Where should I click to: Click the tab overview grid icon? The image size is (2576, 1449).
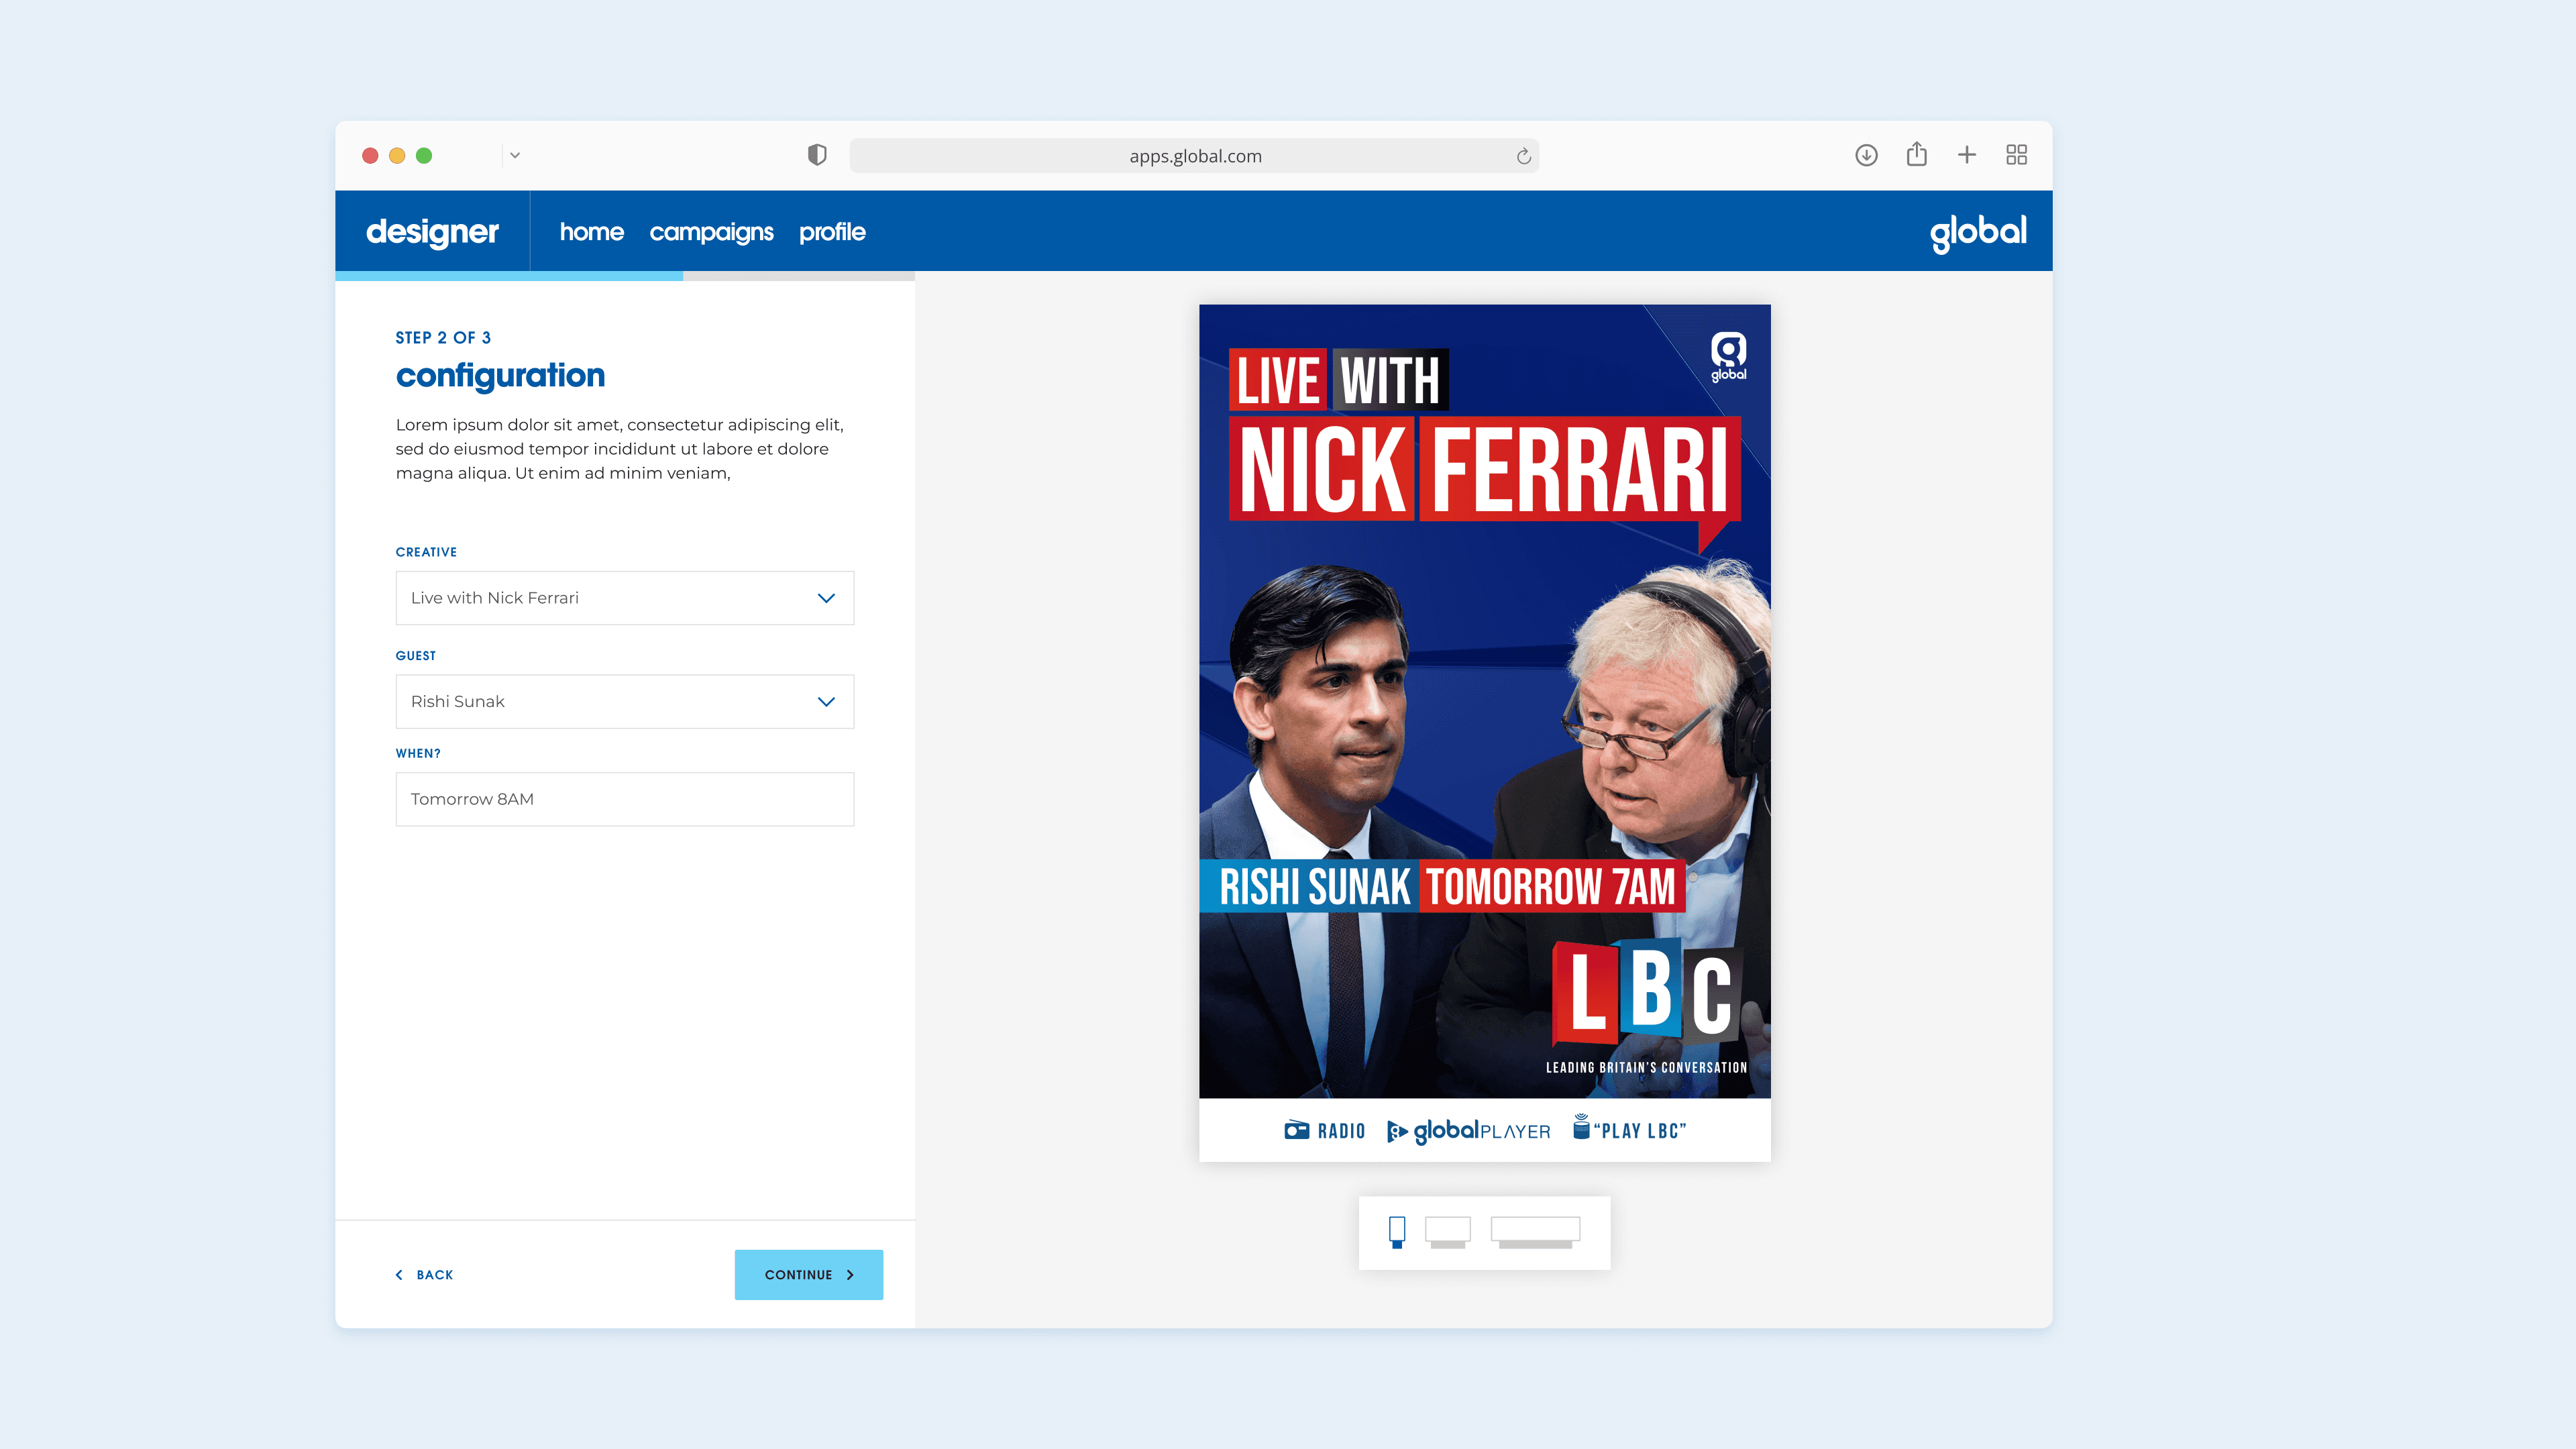2016,155
